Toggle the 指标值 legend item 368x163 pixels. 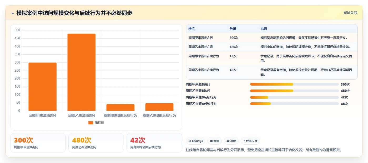(96, 123)
